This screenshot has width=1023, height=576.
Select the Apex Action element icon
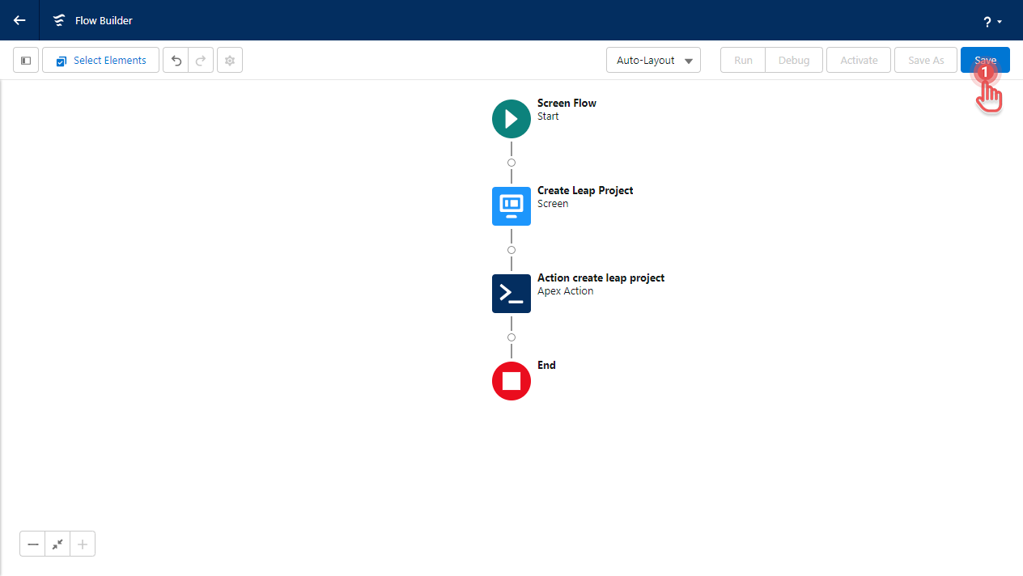[511, 294]
